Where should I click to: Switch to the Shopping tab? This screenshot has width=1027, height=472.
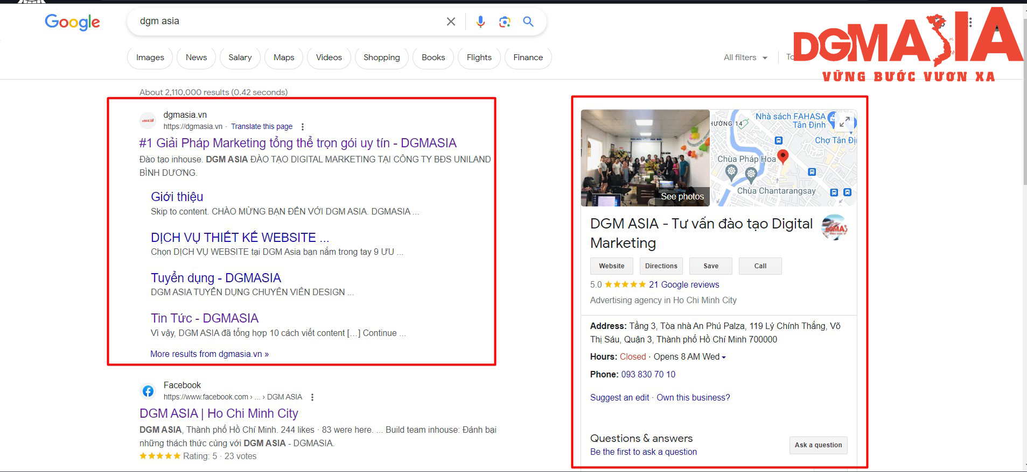click(381, 58)
